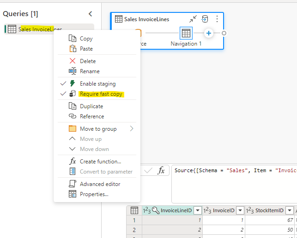The width and height of the screenshot is (297, 238).
Task: Open the InvoiceID column filter dropdown
Action: coord(240,210)
